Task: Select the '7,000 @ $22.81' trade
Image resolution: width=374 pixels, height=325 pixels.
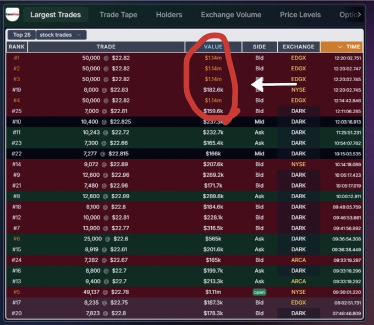Action: point(106,111)
